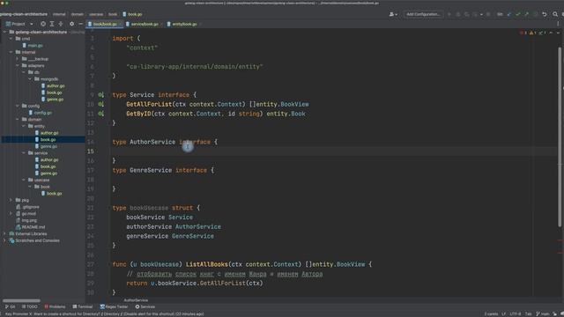Image resolution: width=564 pixels, height=317 pixels.
Task: Open the TODO tool window tab
Action: pyautogui.click(x=29, y=306)
